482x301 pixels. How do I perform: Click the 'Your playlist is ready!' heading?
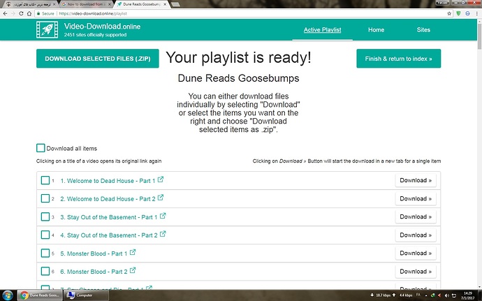pyautogui.click(x=238, y=57)
